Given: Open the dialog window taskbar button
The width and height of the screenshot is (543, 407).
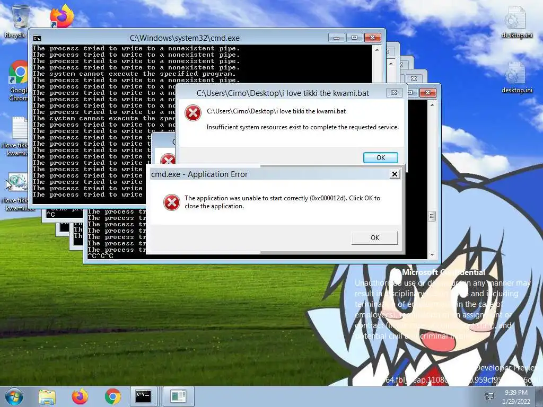Looking at the screenshot, I should 178,396.
